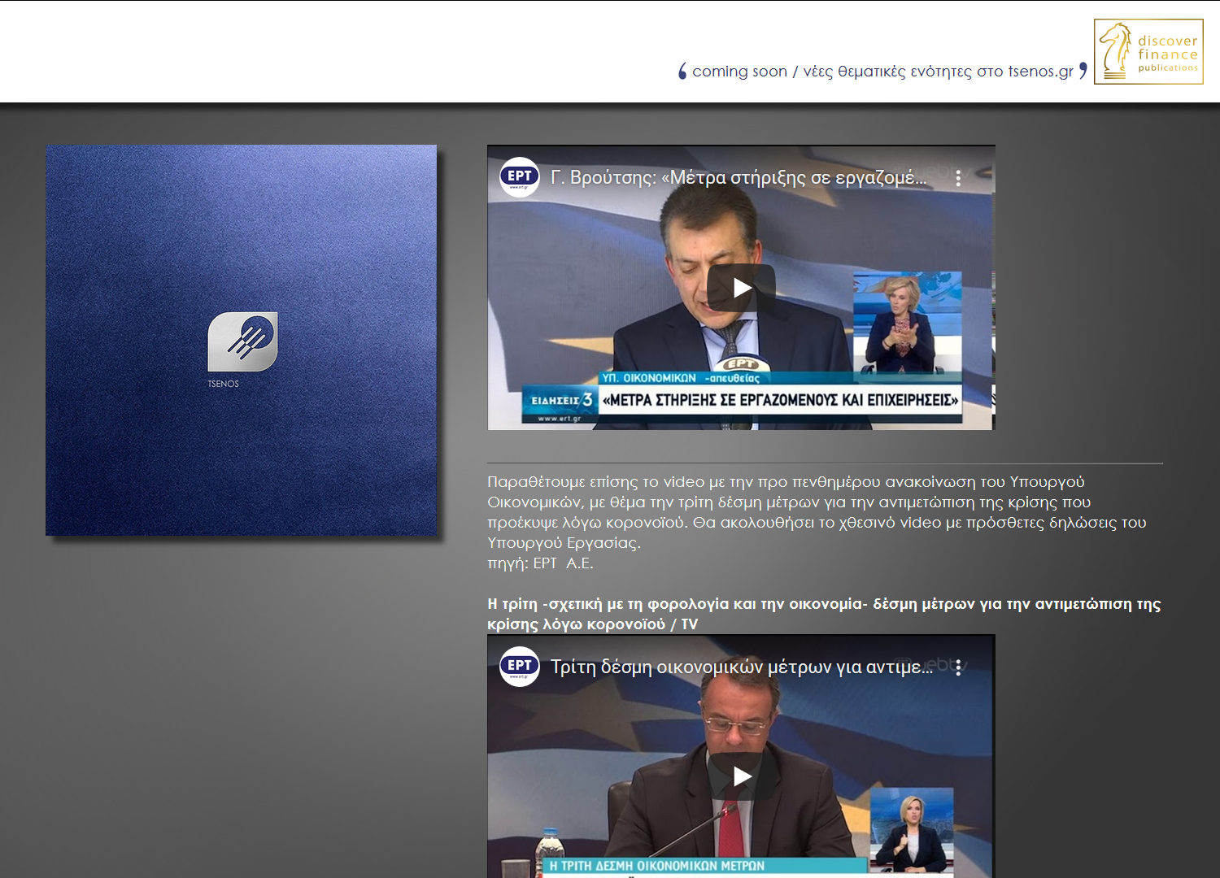This screenshot has height=878, width=1220.
Task: Click the paragraph starting 'Παραθέτουμε επίσης το video'
Action: point(817,512)
